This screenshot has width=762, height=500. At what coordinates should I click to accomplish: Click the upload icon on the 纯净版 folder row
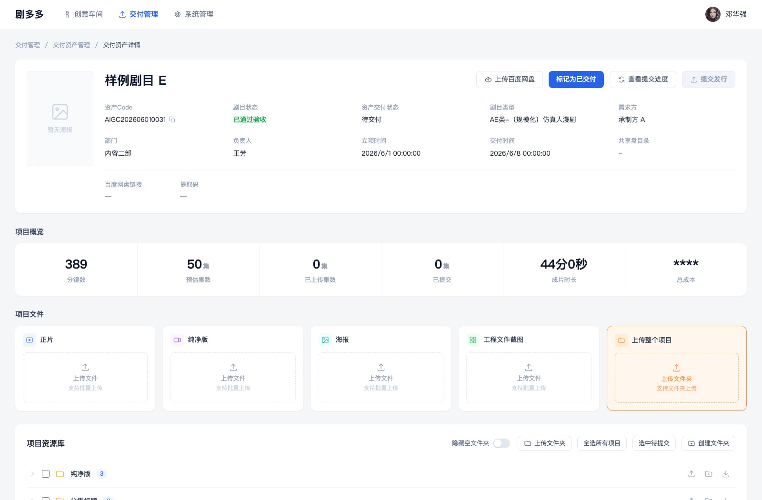click(692, 474)
